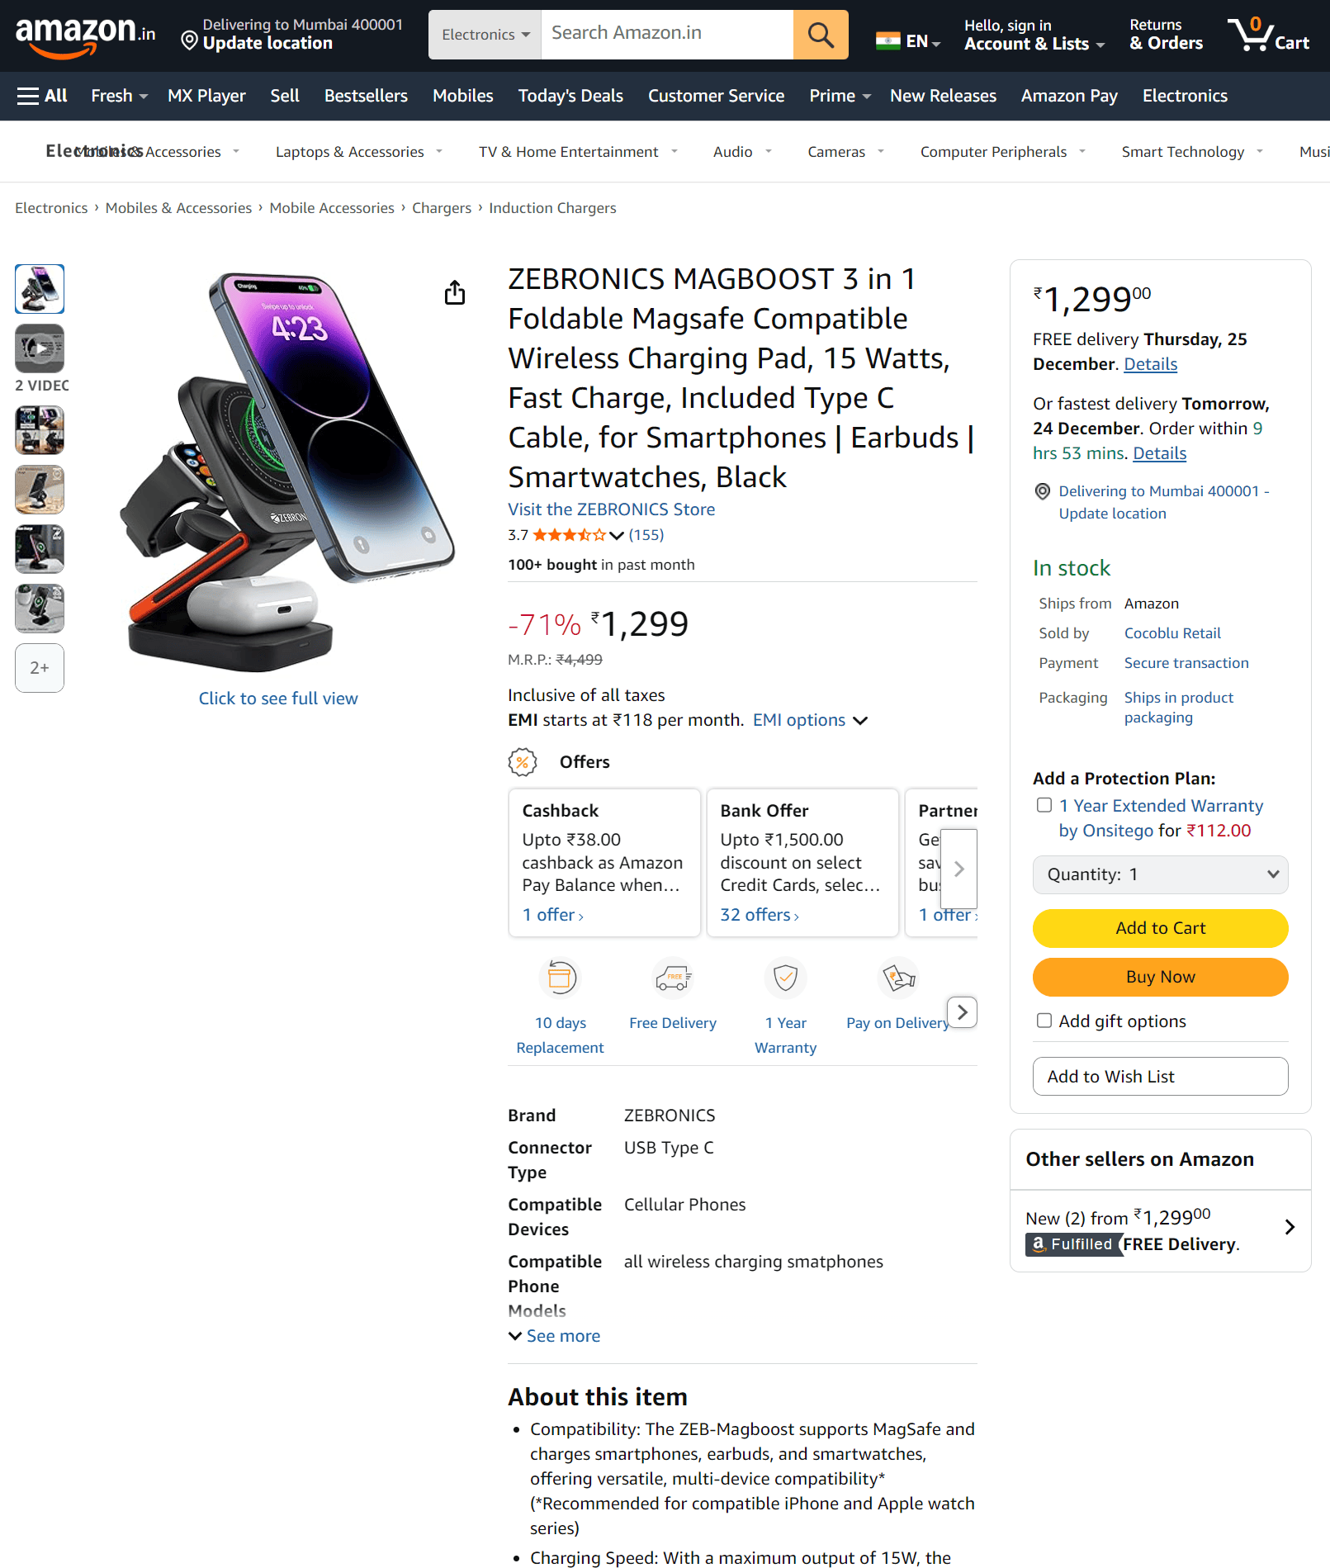Expand the Electronics search category dropdown
This screenshot has height=1568, width=1330.
[485, 35]
